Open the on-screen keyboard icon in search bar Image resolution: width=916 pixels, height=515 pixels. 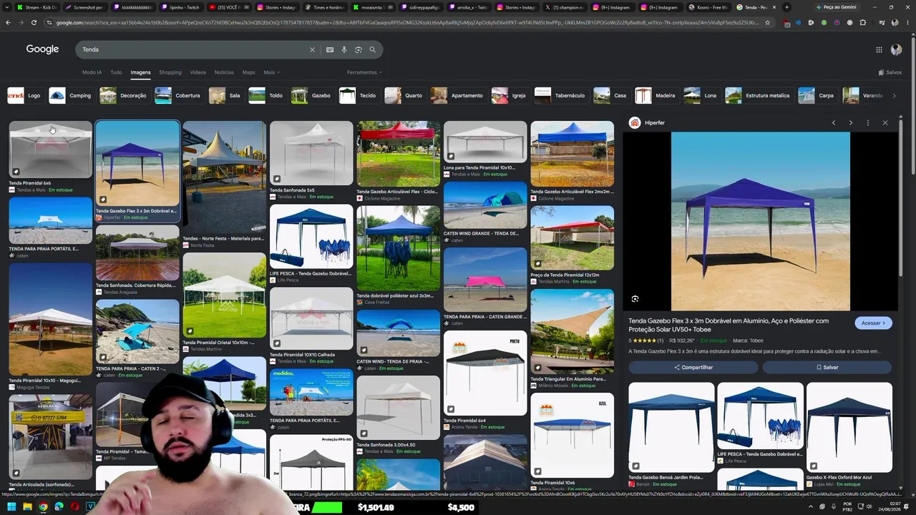pyautogui.click(x=330, y=49)
